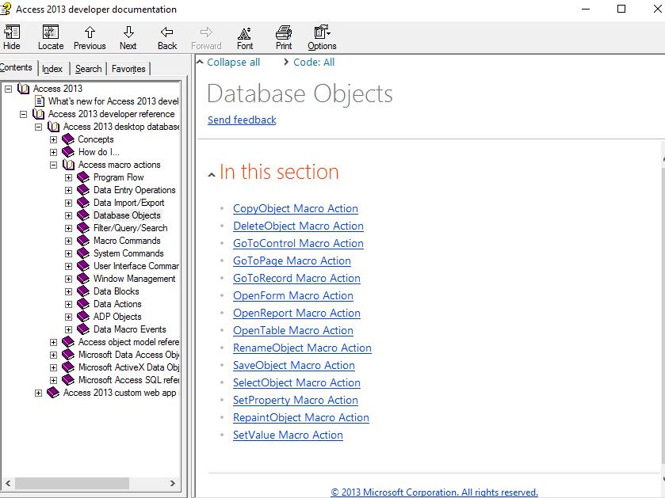Image resolution: width=665 pixels, height=498 pixels.
Task: Open the Options toolbar icon
Action: coord(322,32)
